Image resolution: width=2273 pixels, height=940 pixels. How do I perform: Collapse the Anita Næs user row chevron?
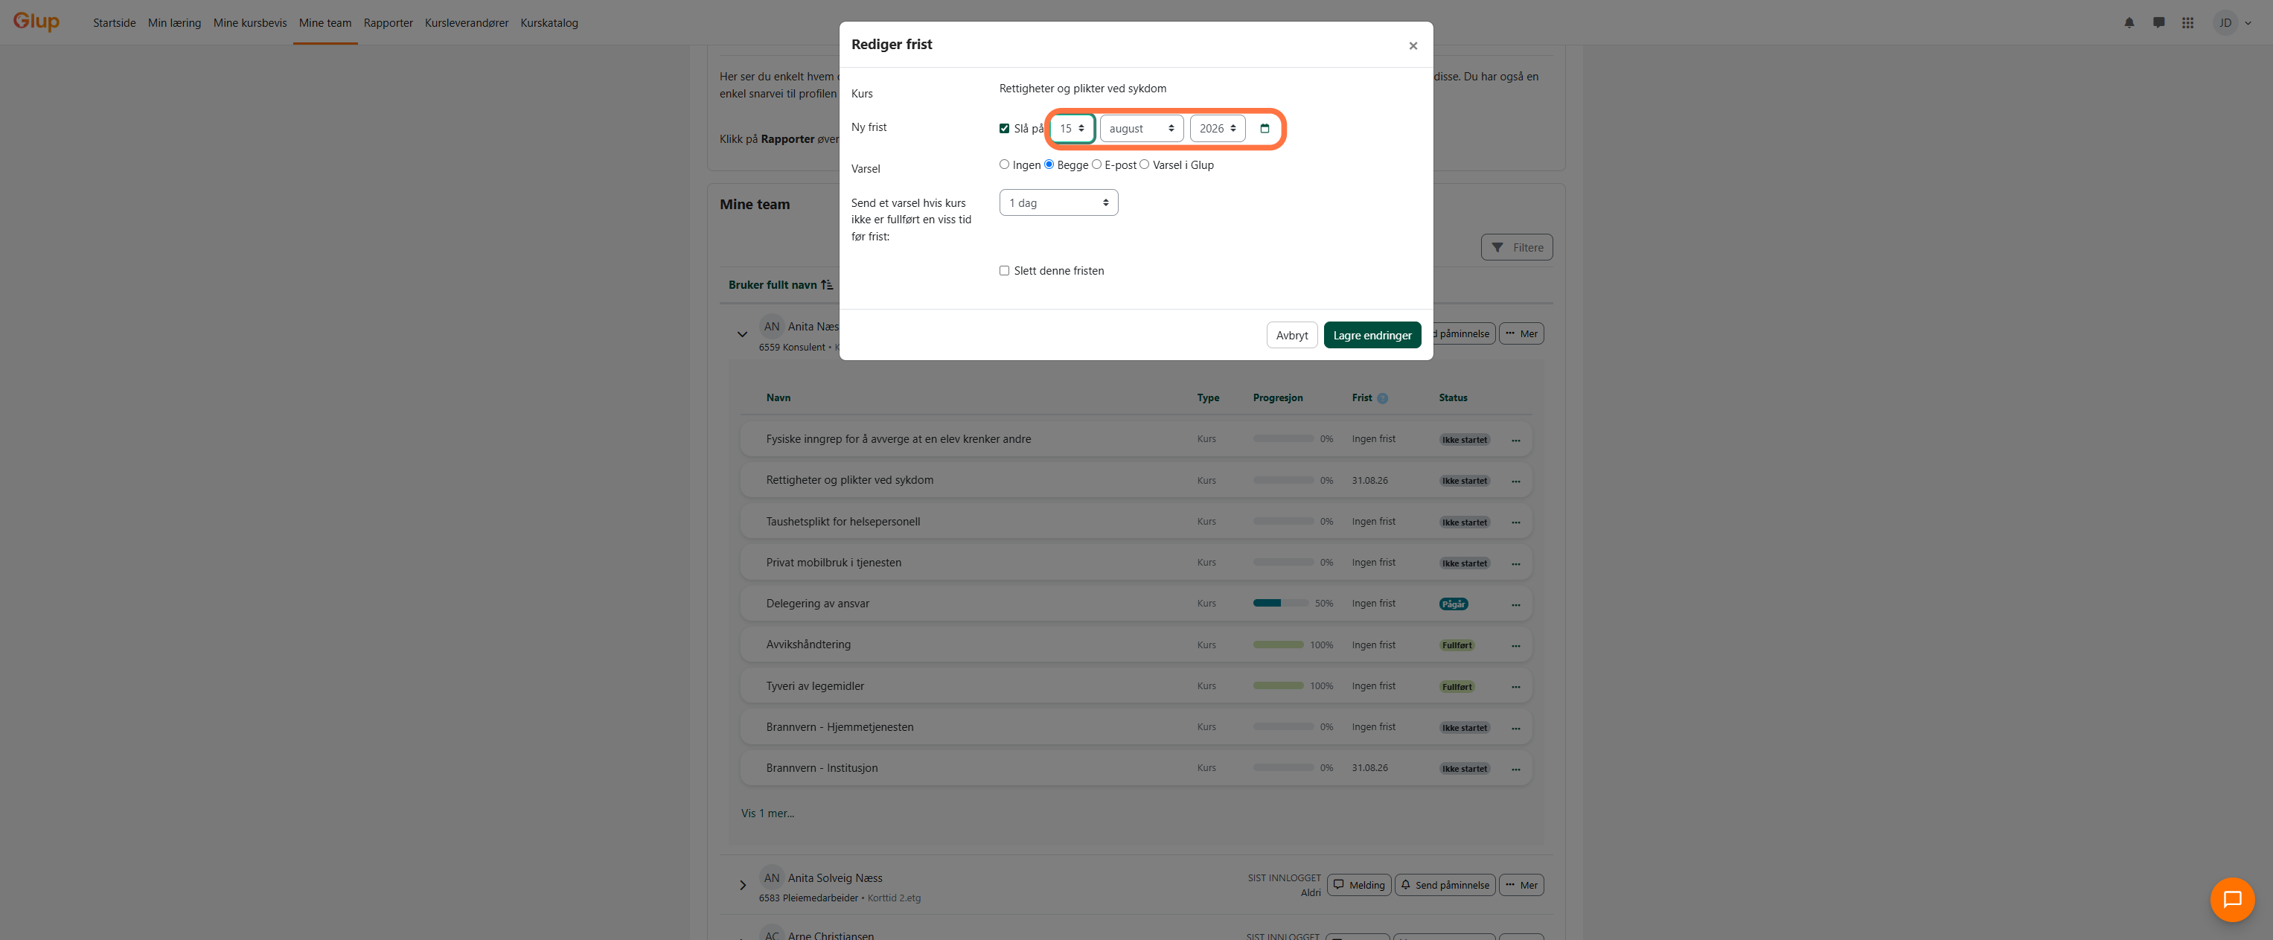[x=741, y=334]
